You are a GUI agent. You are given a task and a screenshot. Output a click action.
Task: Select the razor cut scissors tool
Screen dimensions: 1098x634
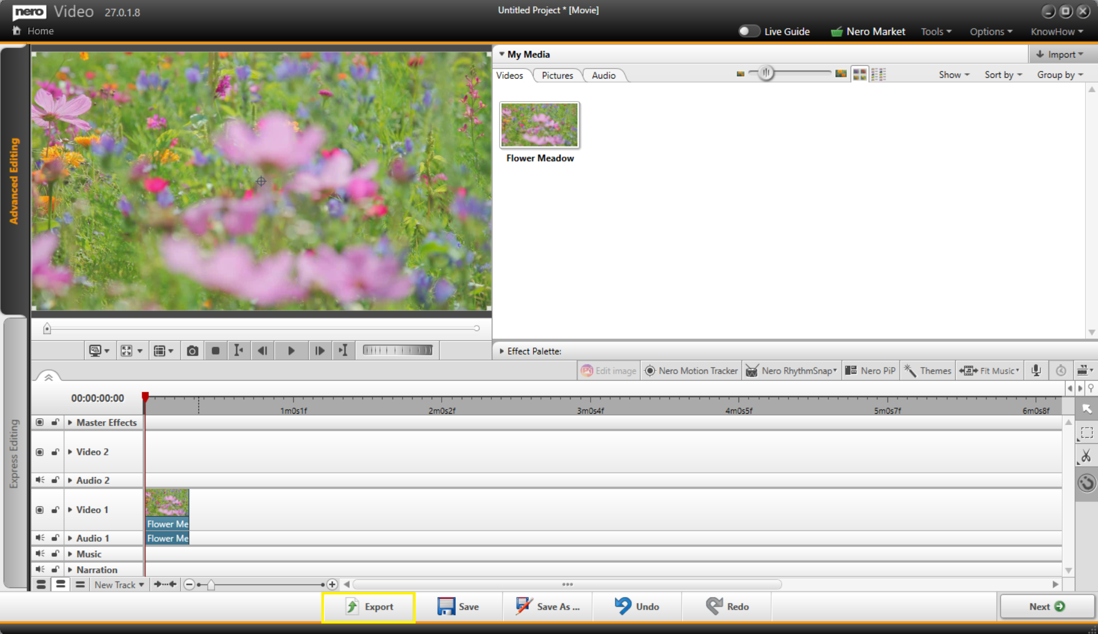tap(1086, 456)
